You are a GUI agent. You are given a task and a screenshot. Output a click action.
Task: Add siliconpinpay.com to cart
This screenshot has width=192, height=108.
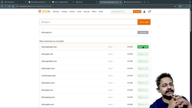click(143, 47)
